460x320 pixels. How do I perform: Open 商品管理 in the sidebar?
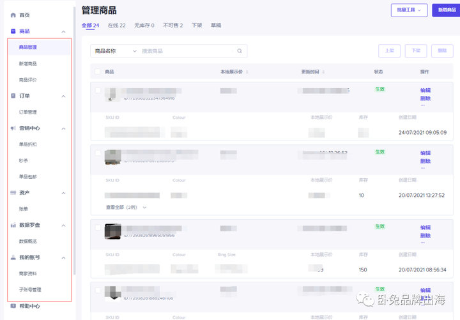[28, 47]
